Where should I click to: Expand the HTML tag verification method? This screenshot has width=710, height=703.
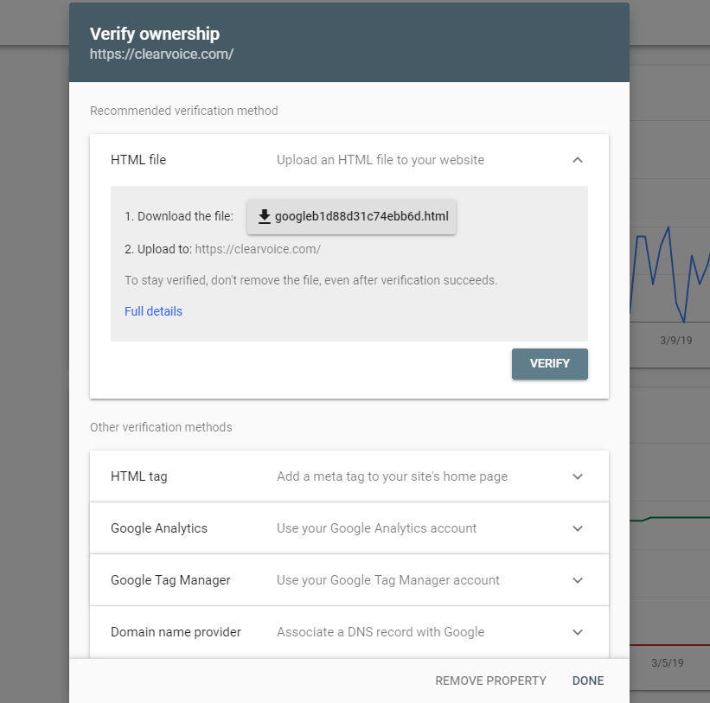tap(577, 476)
